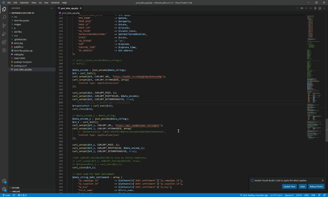This screenshot has width=328, height=197.
Task: Open the Source Control view
Action: 4,25
